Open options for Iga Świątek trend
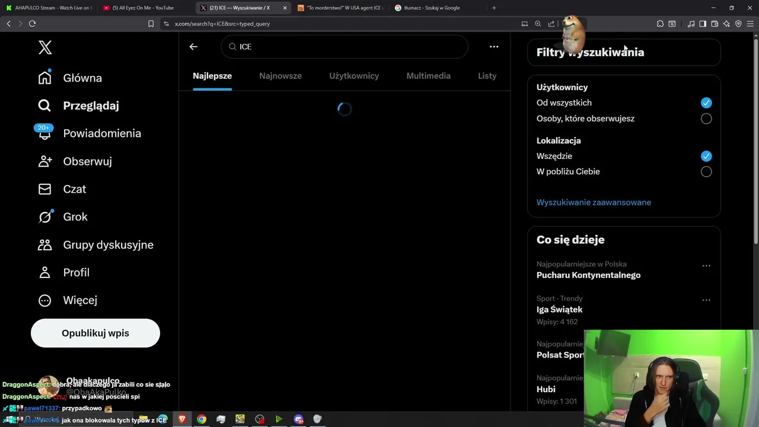The width and height of the screenshot is (759, 427). coord(706,300)
